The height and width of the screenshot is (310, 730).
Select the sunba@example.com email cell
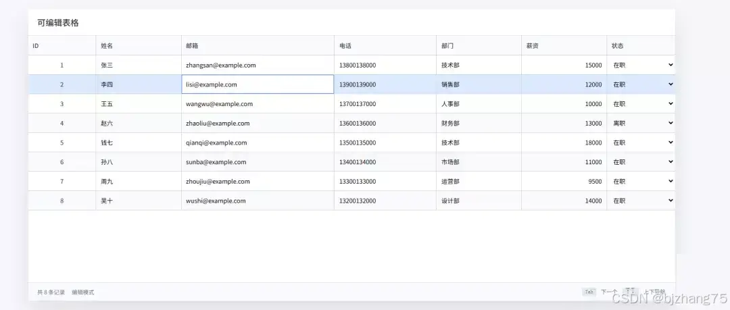point(258,162)
